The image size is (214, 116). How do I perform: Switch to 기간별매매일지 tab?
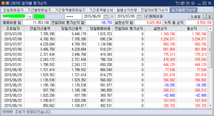point(39,10)
